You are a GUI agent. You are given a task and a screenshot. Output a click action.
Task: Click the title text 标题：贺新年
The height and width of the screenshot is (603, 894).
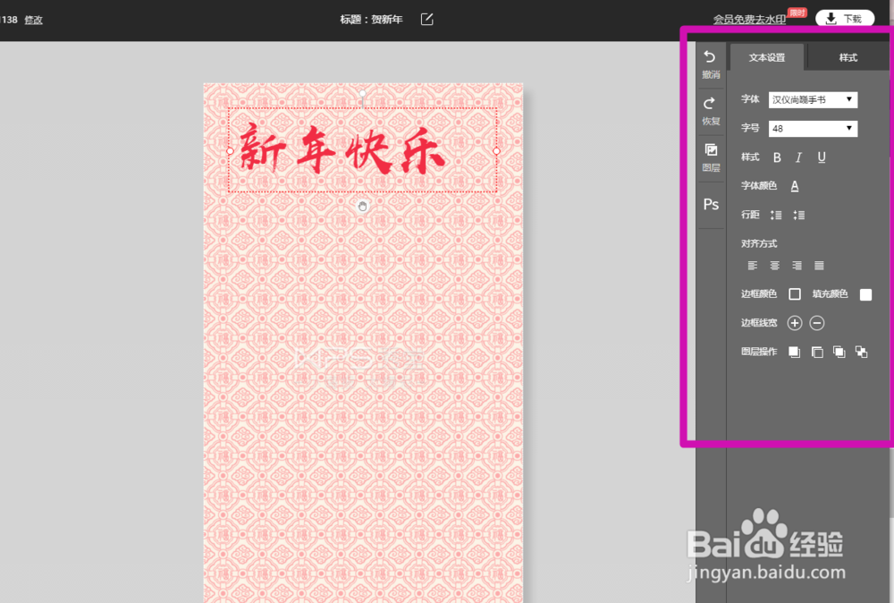[x=371, y=20]
